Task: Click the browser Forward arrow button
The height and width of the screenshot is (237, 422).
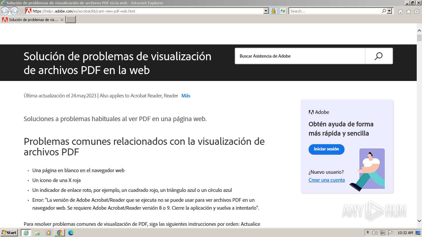Action: (14, 11)
